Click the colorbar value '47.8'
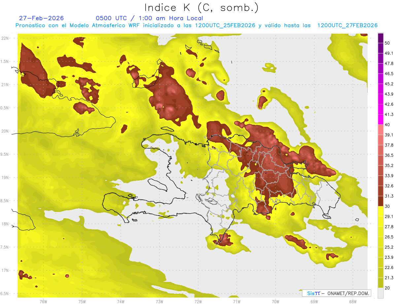Viewport: 396px width, 306px height. coord(389,63)
